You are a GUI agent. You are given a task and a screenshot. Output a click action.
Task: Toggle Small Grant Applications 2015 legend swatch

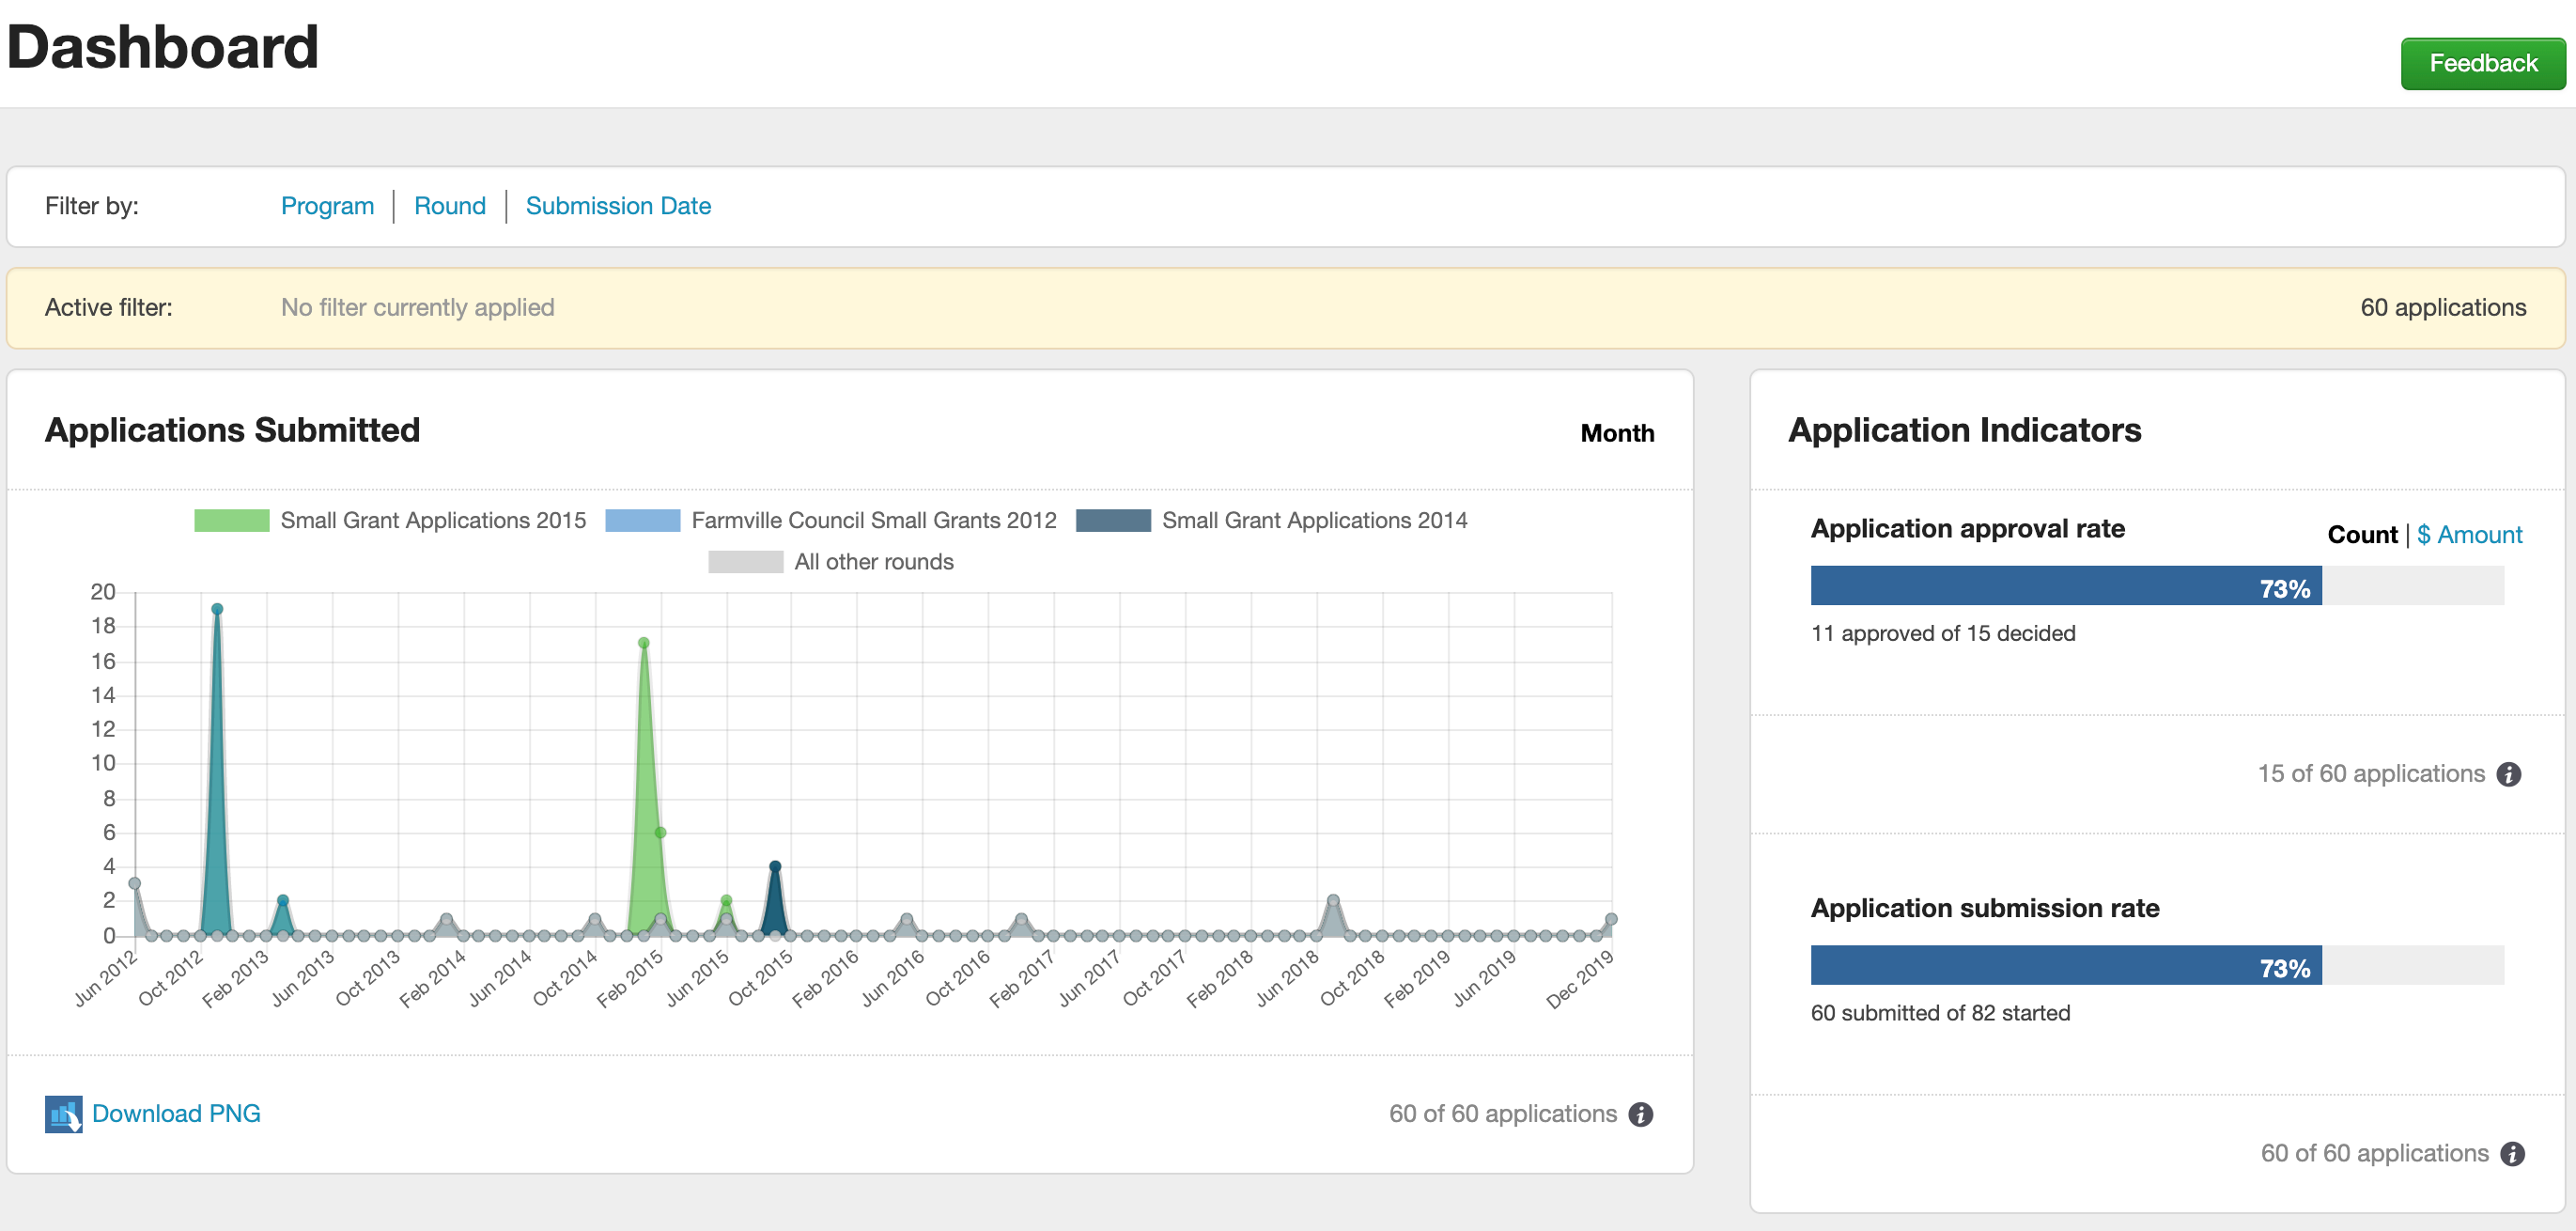point(231,520)
